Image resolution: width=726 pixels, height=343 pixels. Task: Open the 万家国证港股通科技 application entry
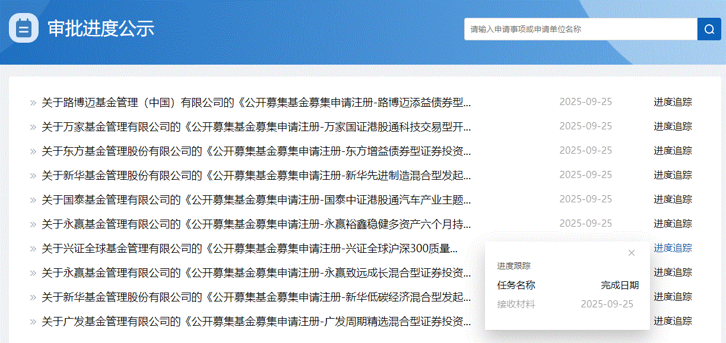[256, 126]
